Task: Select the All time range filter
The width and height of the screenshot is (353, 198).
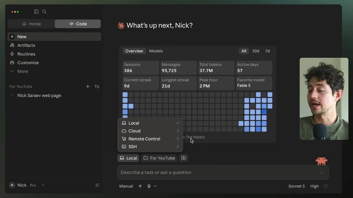Action: pyautogui.click(x=244, y=51)
